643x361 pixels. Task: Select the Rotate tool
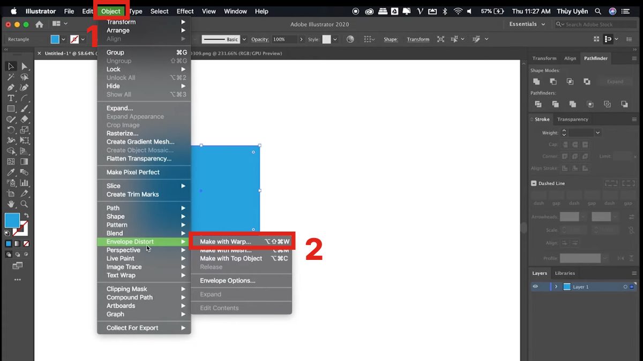click(11, 129)
